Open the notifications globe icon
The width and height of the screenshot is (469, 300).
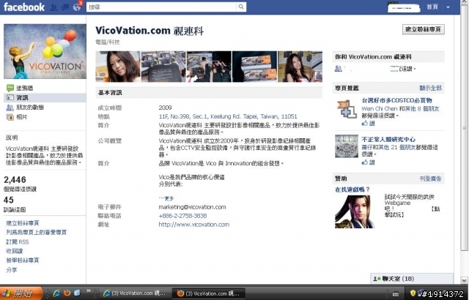[x=76, y=7]
